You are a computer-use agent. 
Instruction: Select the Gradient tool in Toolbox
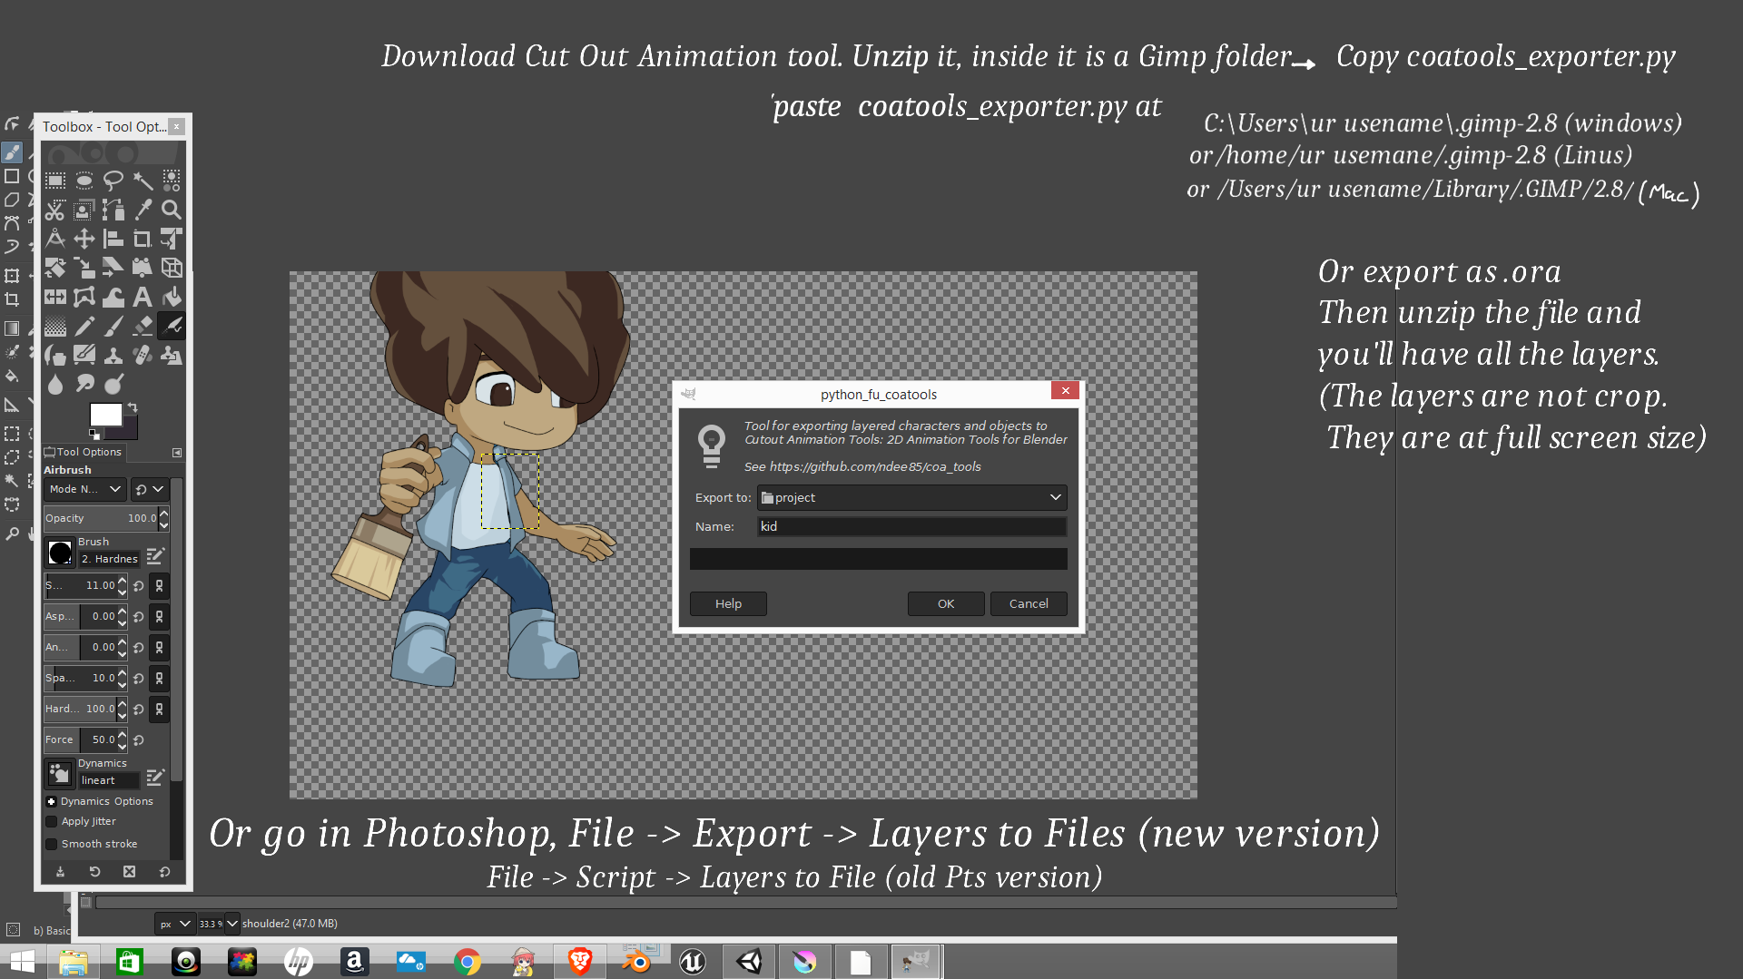55,326
